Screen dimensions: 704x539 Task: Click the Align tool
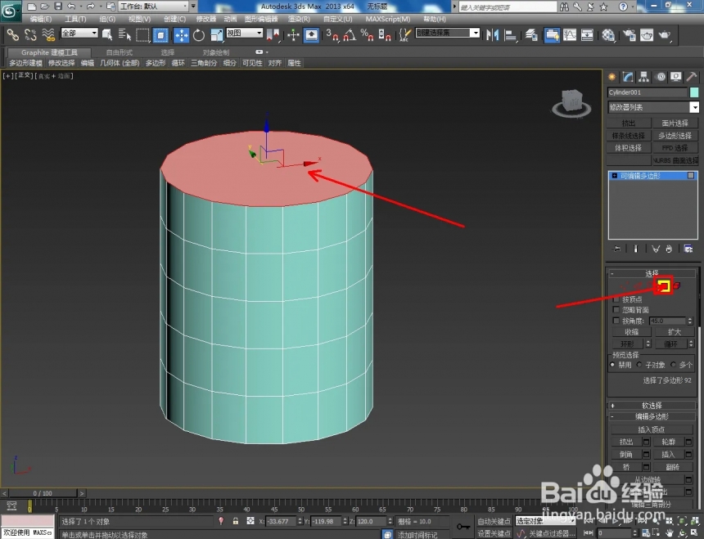point(510,34)
